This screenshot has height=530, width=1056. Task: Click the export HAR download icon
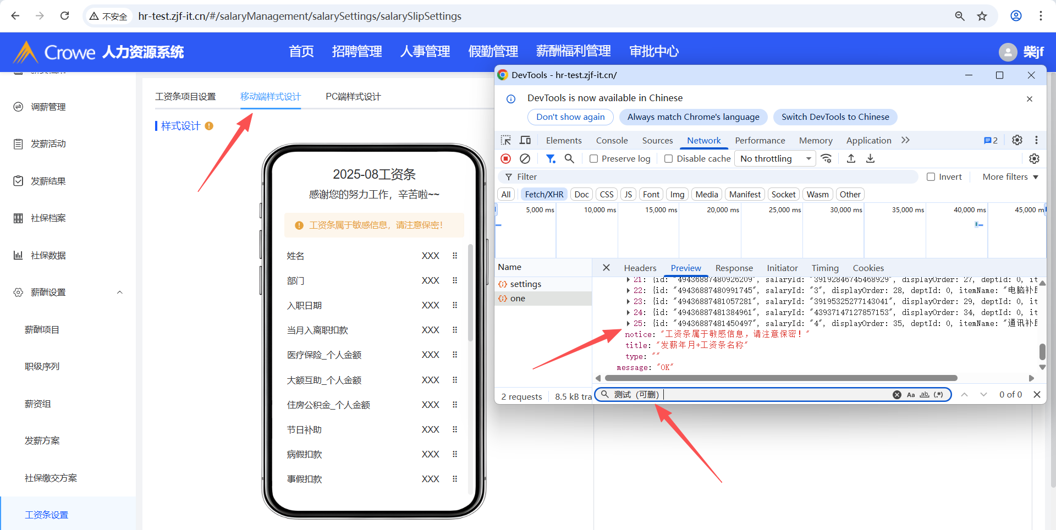(870, 158)
